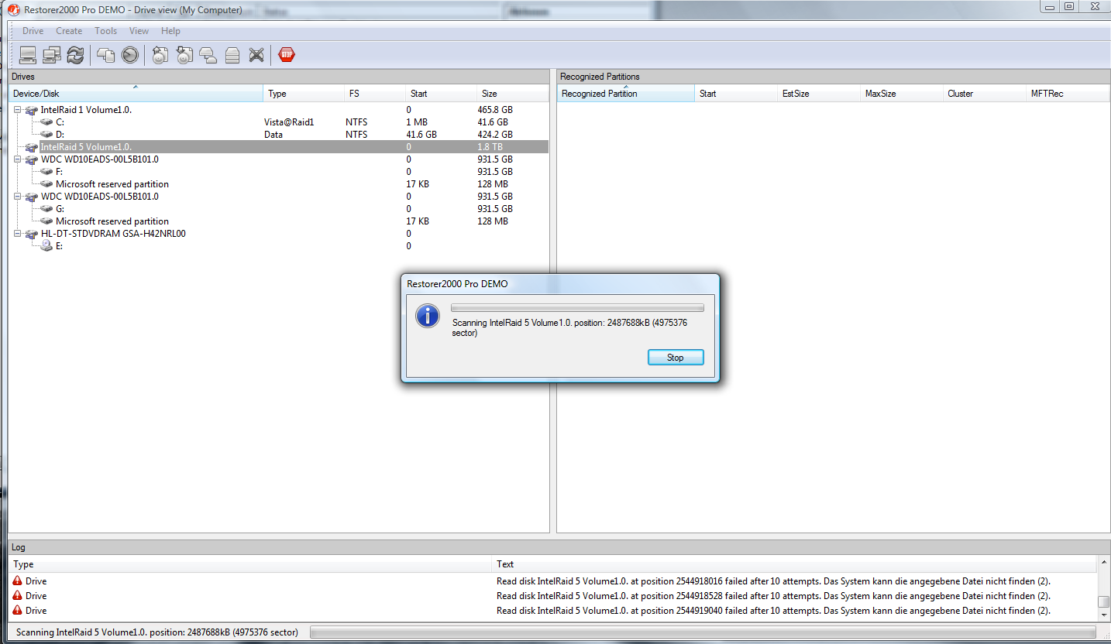Open the Create menu
1111x644 pixels.
[69, 31]
